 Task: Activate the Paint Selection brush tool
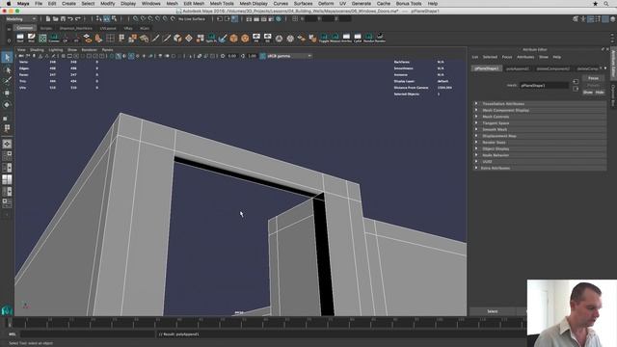point(7,81)
